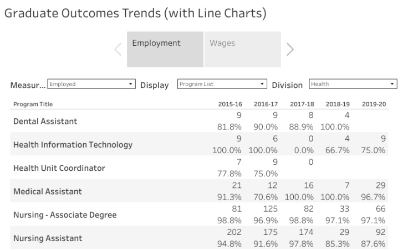Viewport: 408px width, 251px height.
Task: Click the Graduate Outcomes Trends title
Action: (x=135, y=13)
